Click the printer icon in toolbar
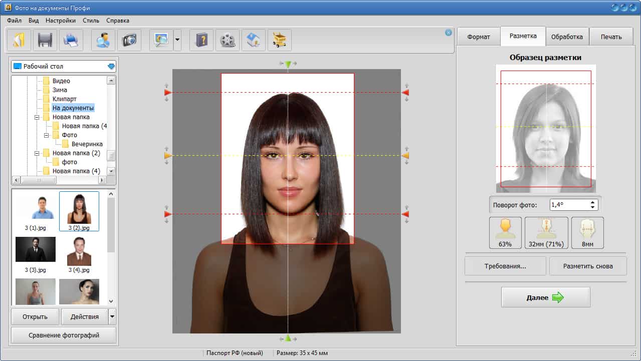 click(71, 40)
